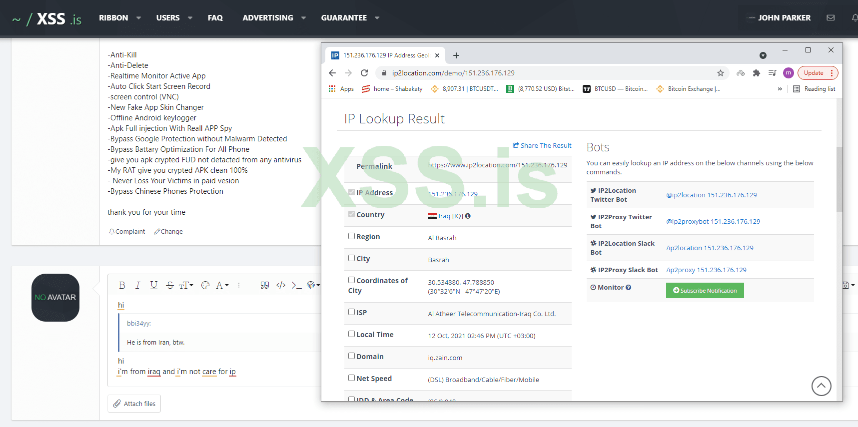Open the text color palette tool
The width and height of the screenshot is (858, 427).
pos(205,285)
